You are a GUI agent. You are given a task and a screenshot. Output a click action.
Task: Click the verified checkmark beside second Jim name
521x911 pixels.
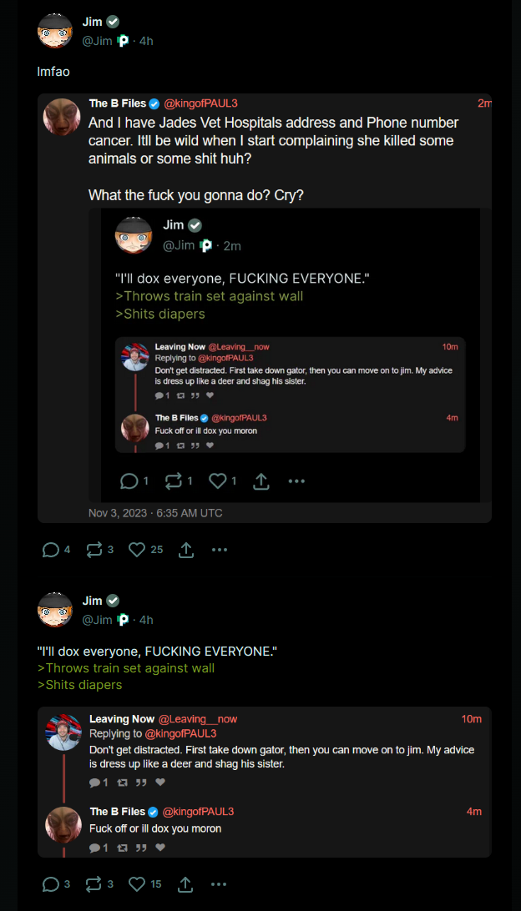[x=113, y=601]
